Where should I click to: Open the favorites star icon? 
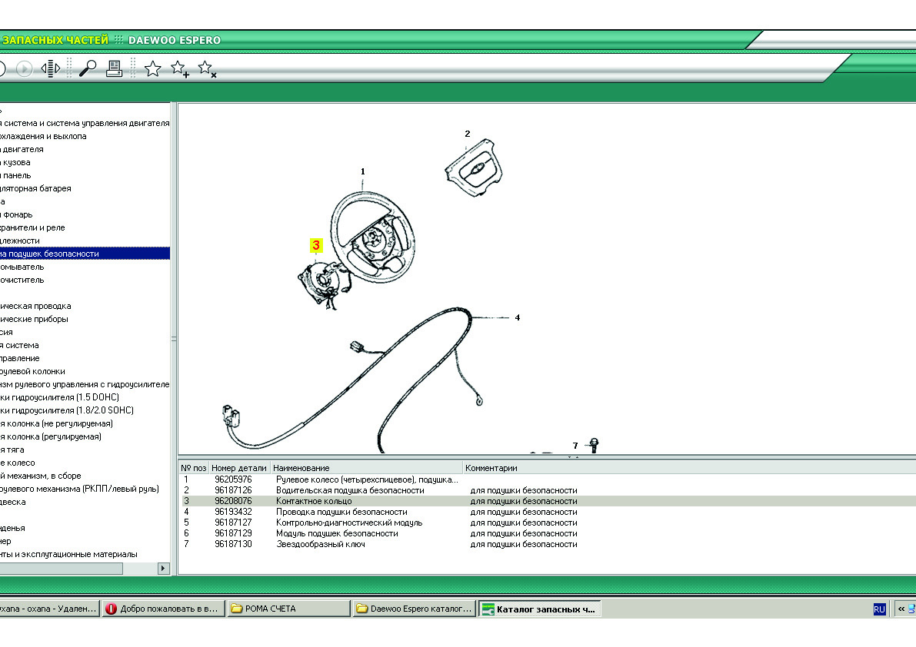coord(153,69)
